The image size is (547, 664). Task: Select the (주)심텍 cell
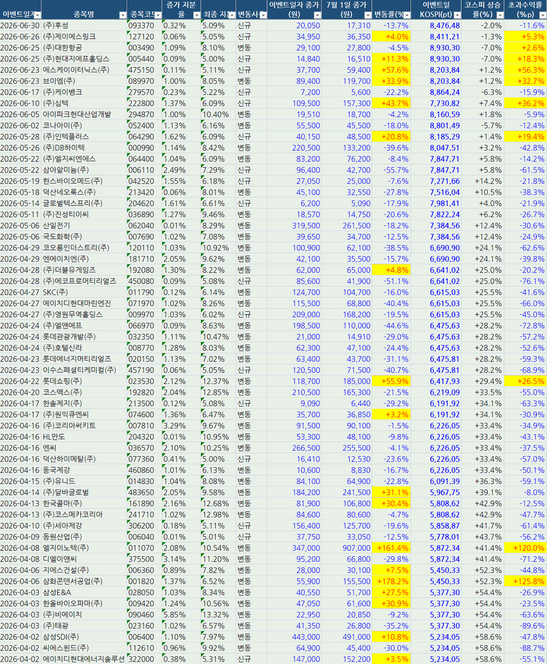pos(84,103)
